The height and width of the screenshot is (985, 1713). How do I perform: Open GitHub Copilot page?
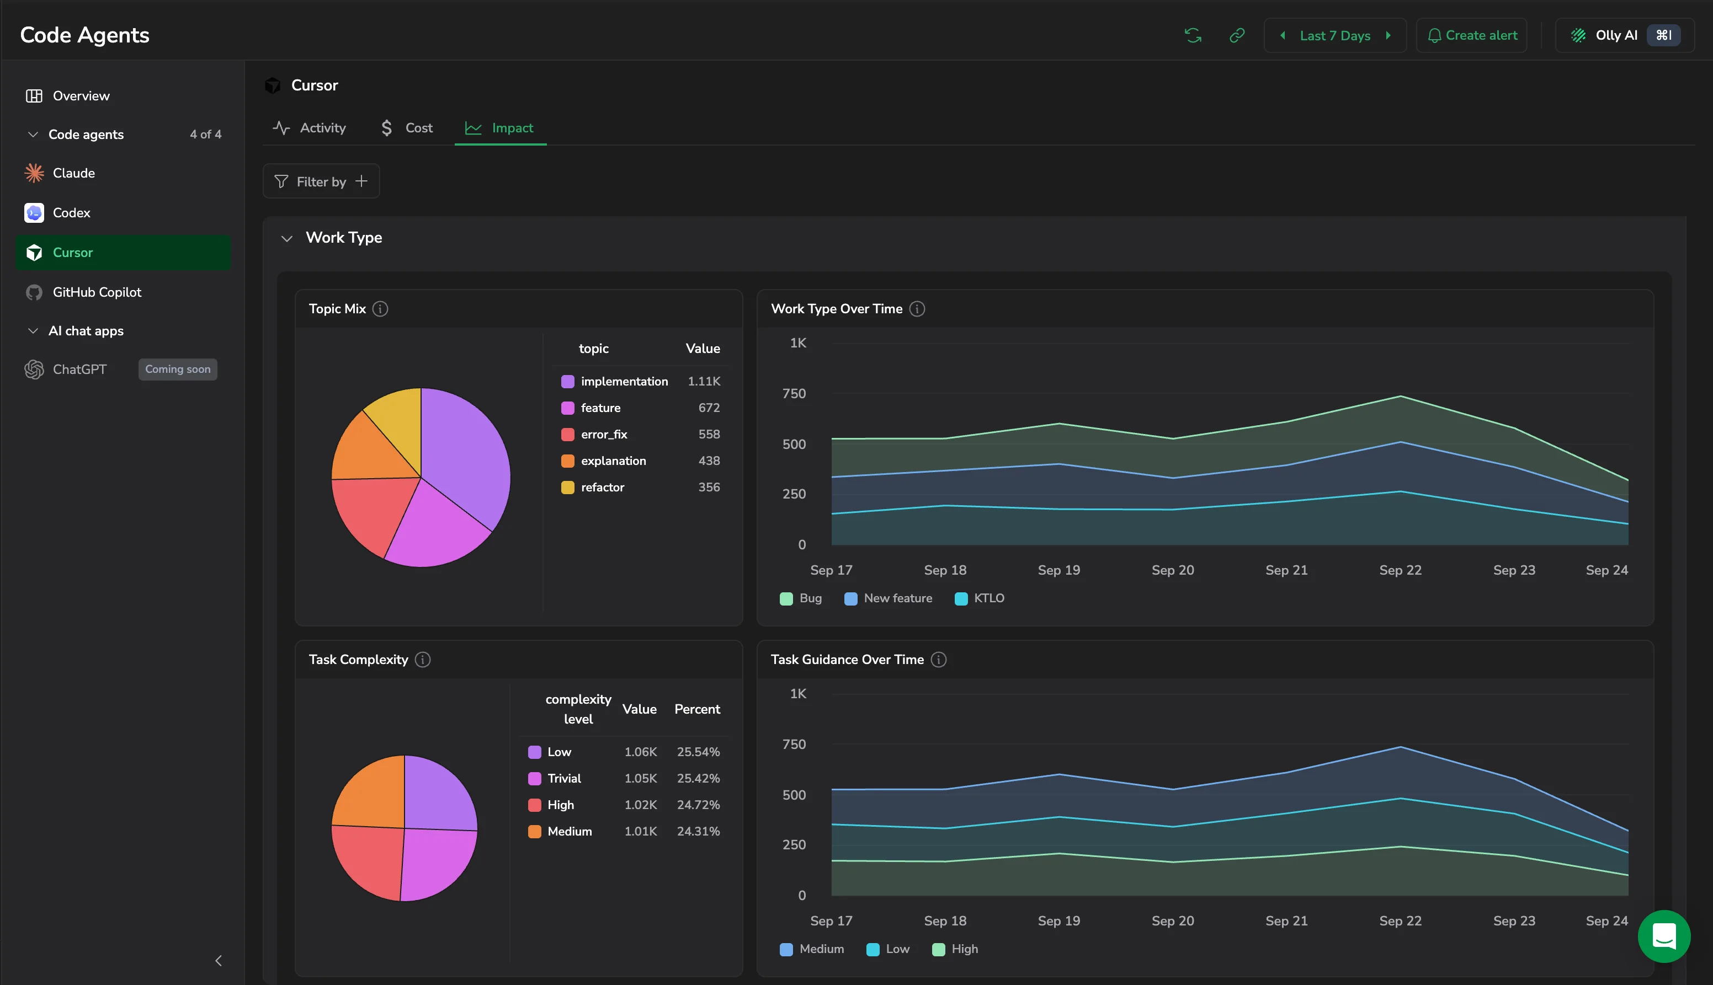coord(123,292)
